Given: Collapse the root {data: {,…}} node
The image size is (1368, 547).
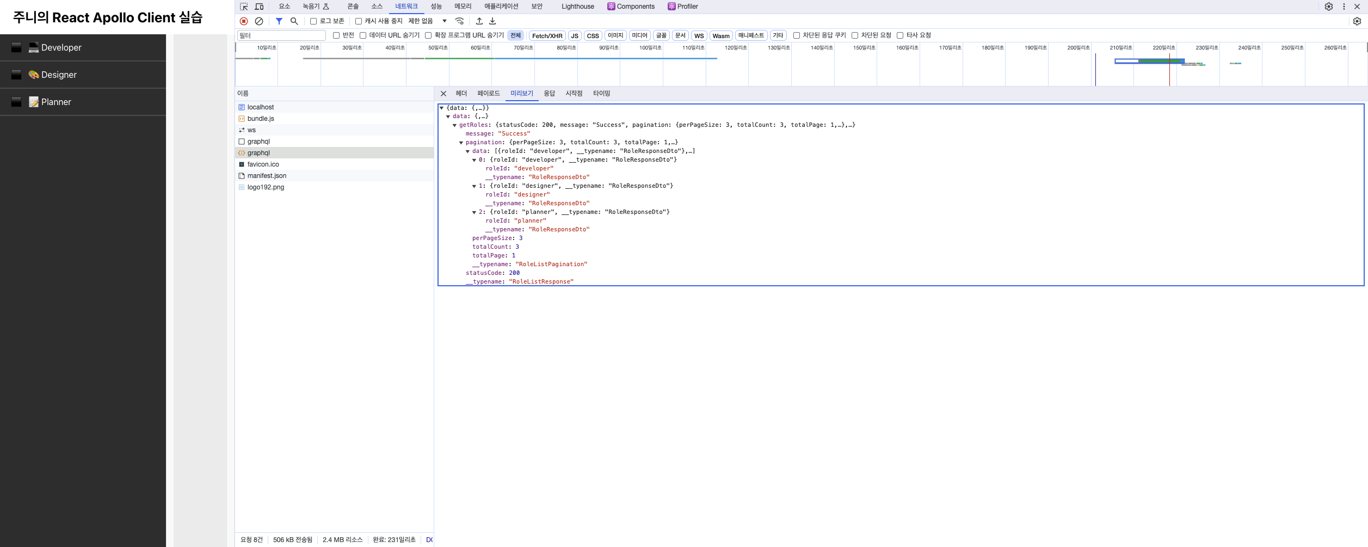Looking at the screenshot, I should [442, 108].
